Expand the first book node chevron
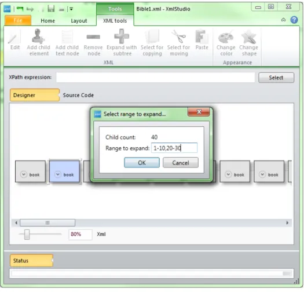304x292 pixels. tap(24, 174)
